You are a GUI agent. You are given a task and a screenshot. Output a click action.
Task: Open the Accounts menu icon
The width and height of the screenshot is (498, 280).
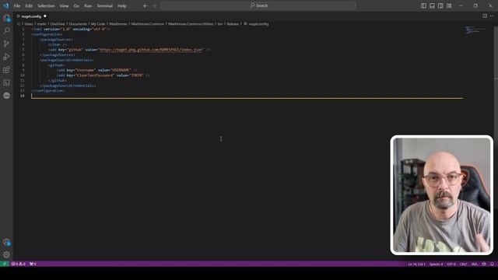(6, 242)
